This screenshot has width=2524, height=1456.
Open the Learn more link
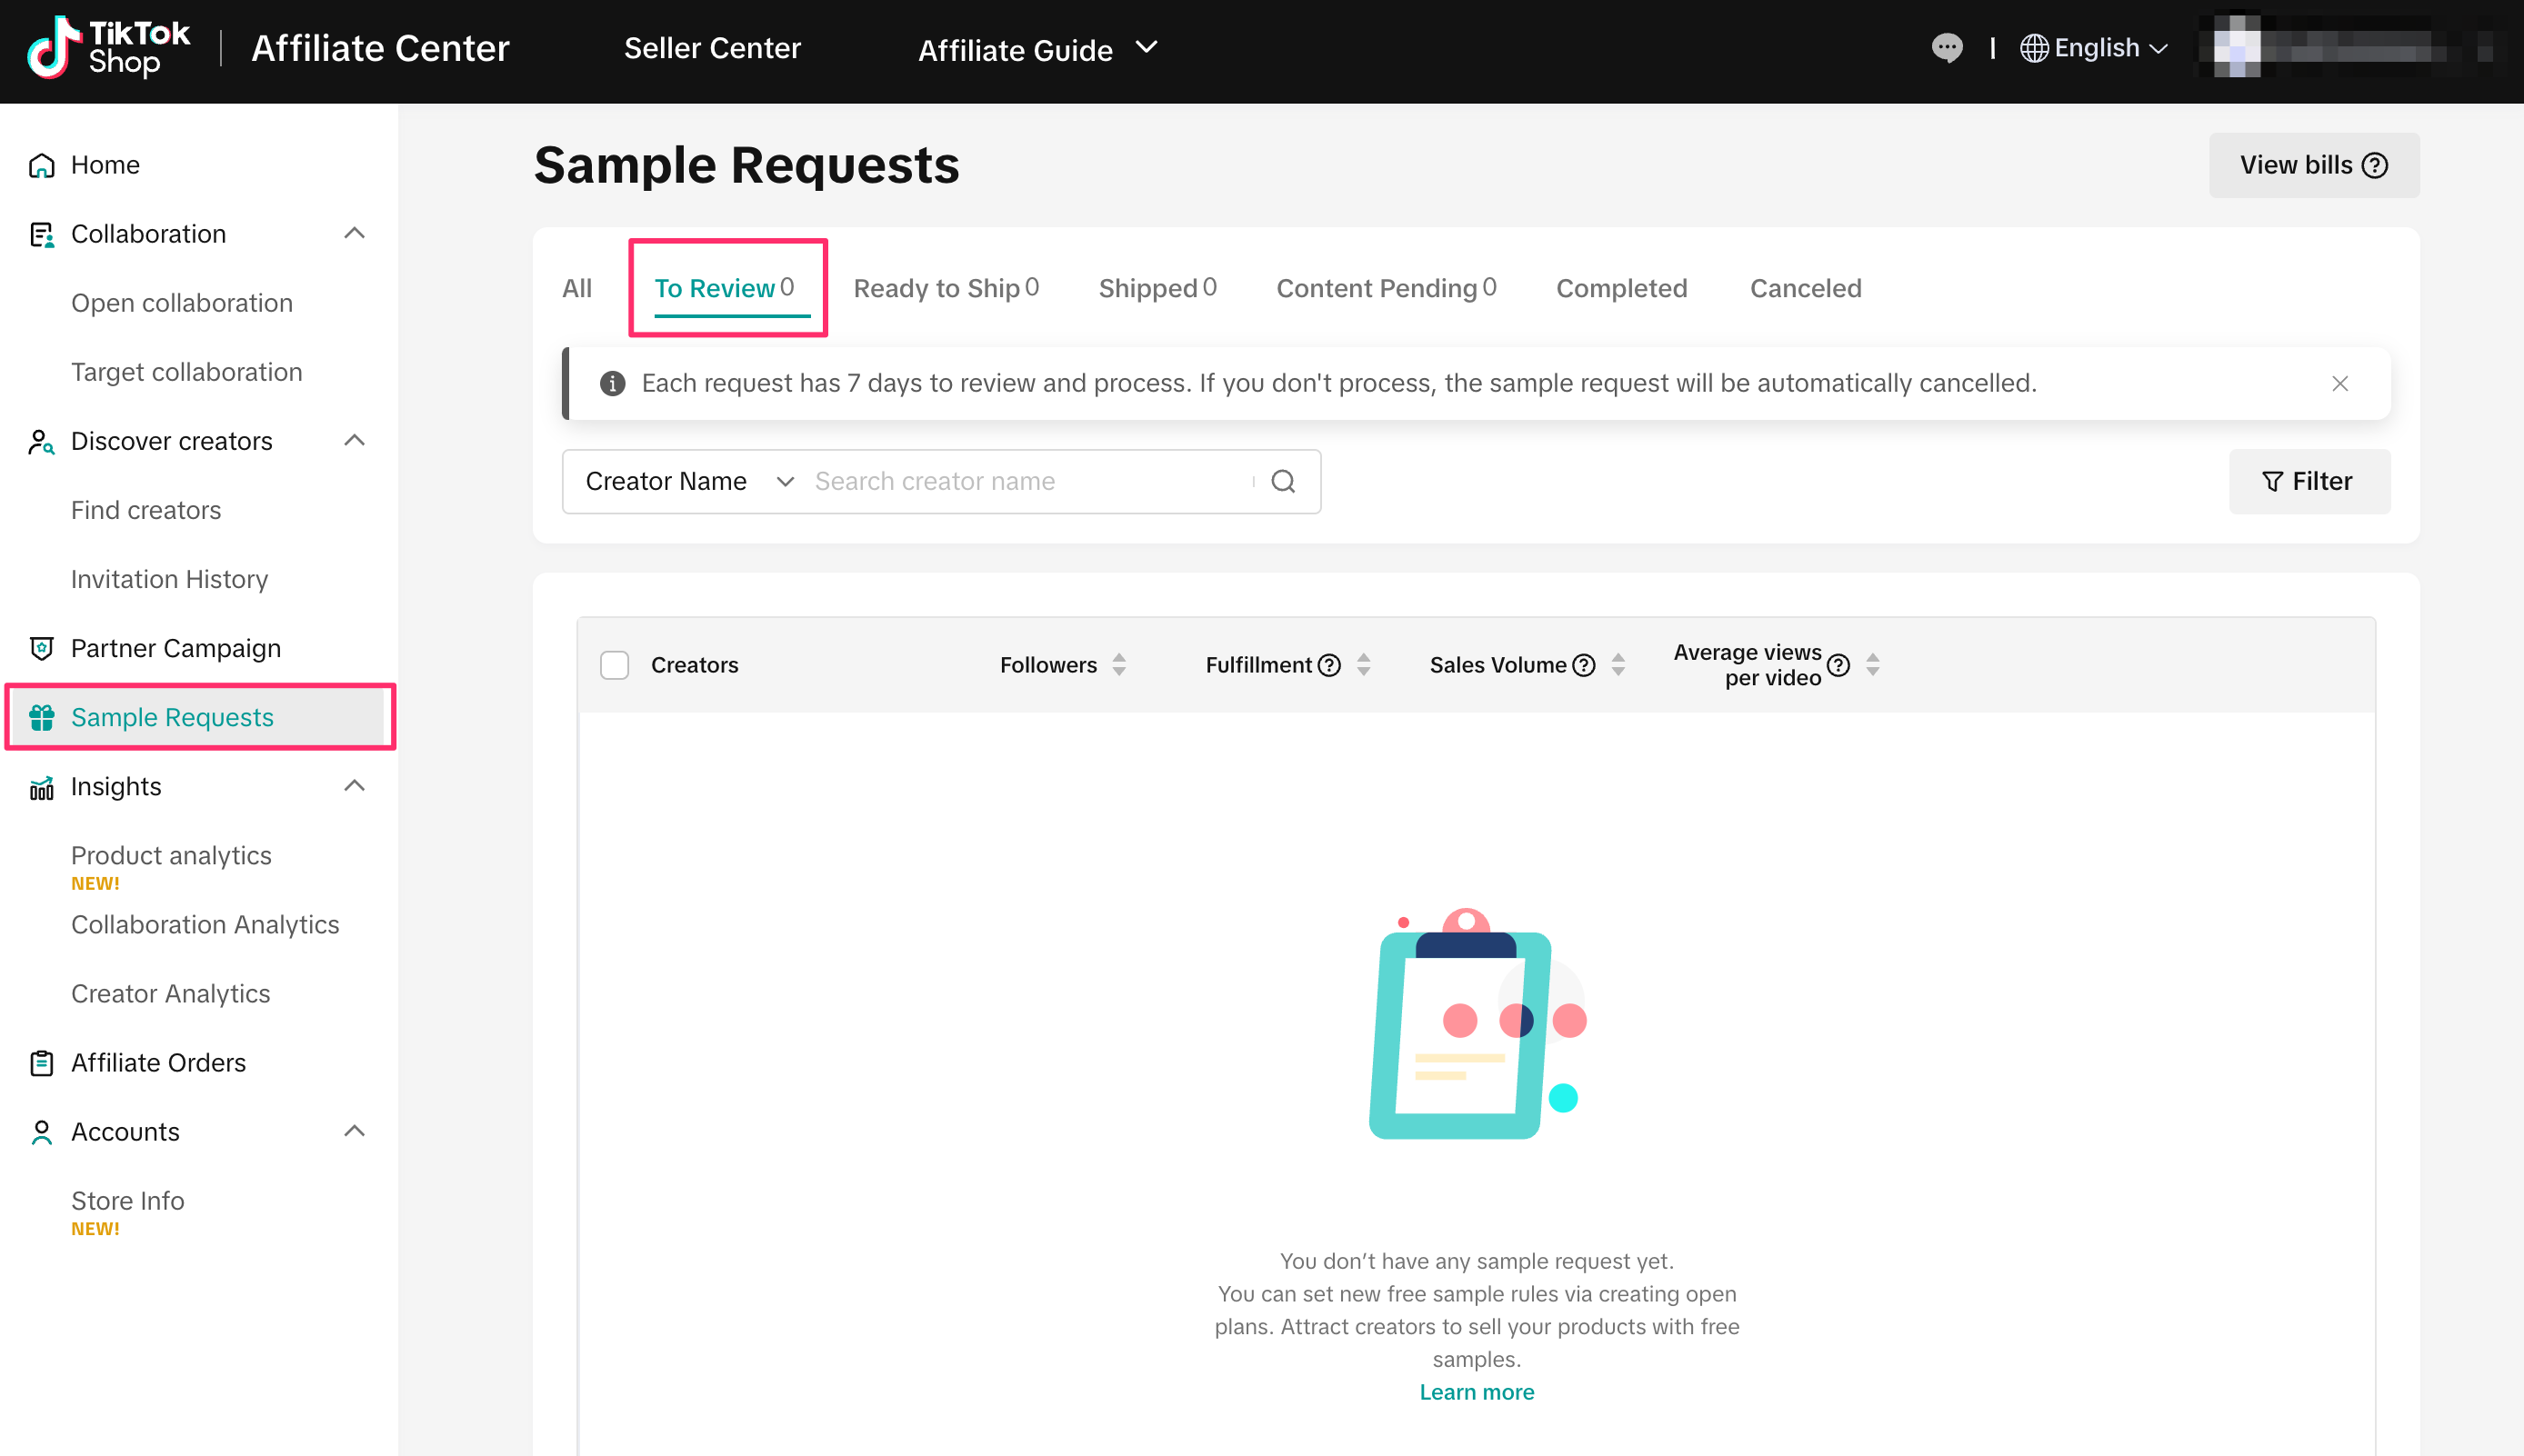[1476, 1391]
